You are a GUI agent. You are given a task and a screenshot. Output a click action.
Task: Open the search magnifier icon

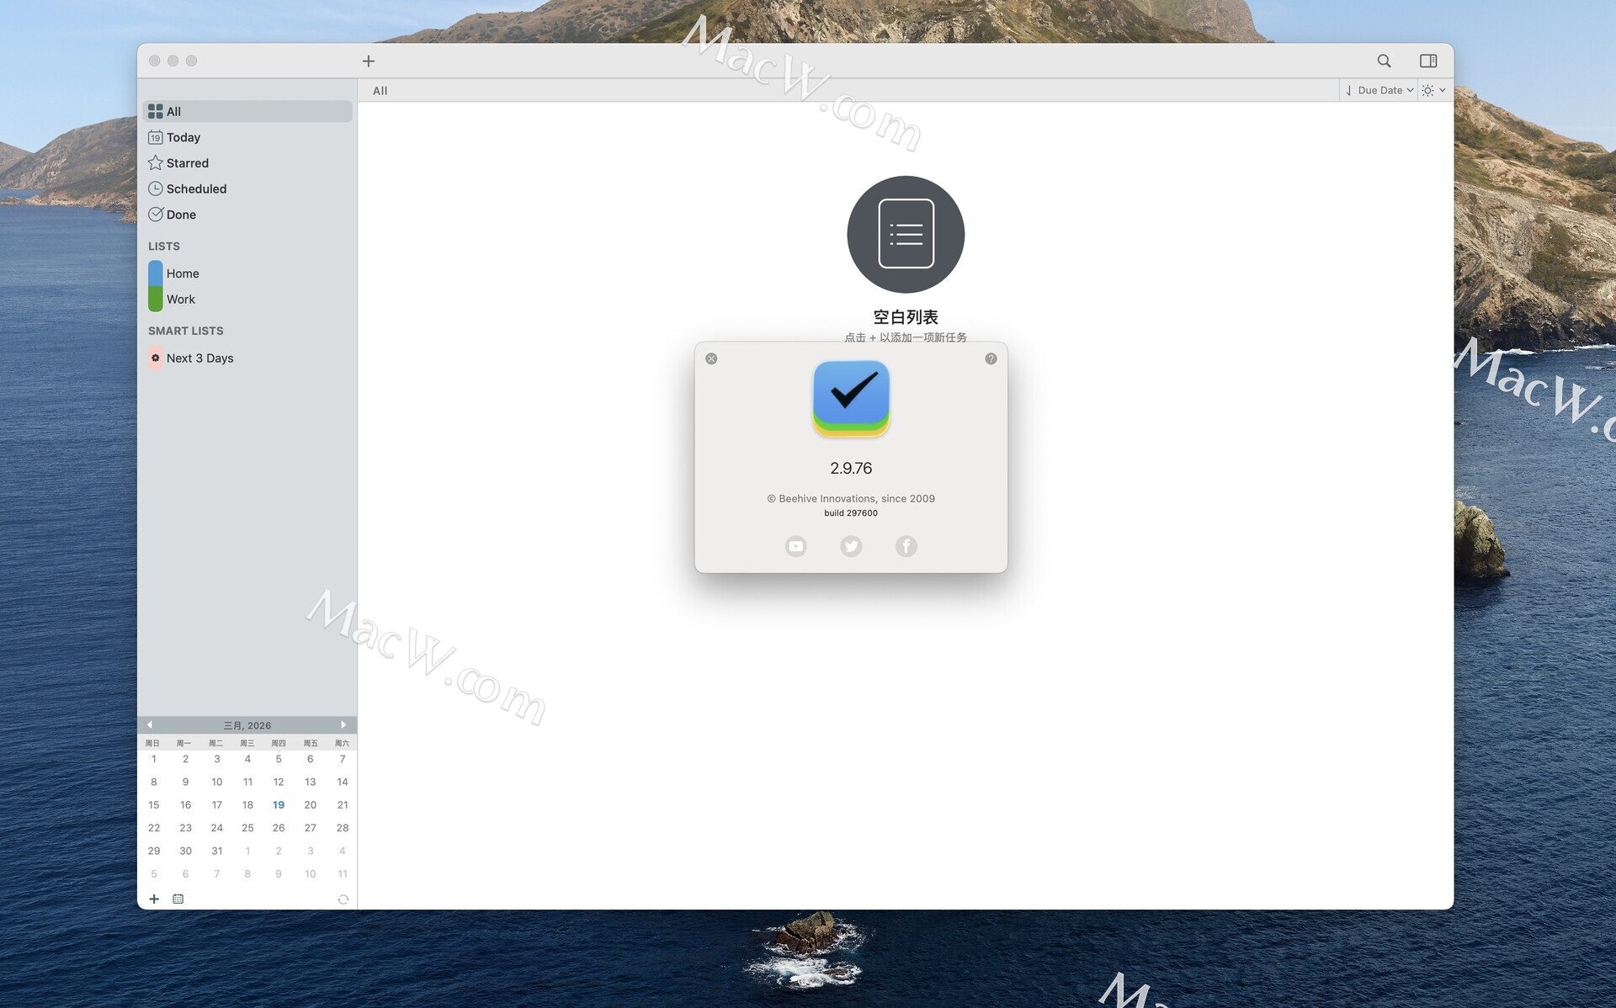click(1384, 61)
